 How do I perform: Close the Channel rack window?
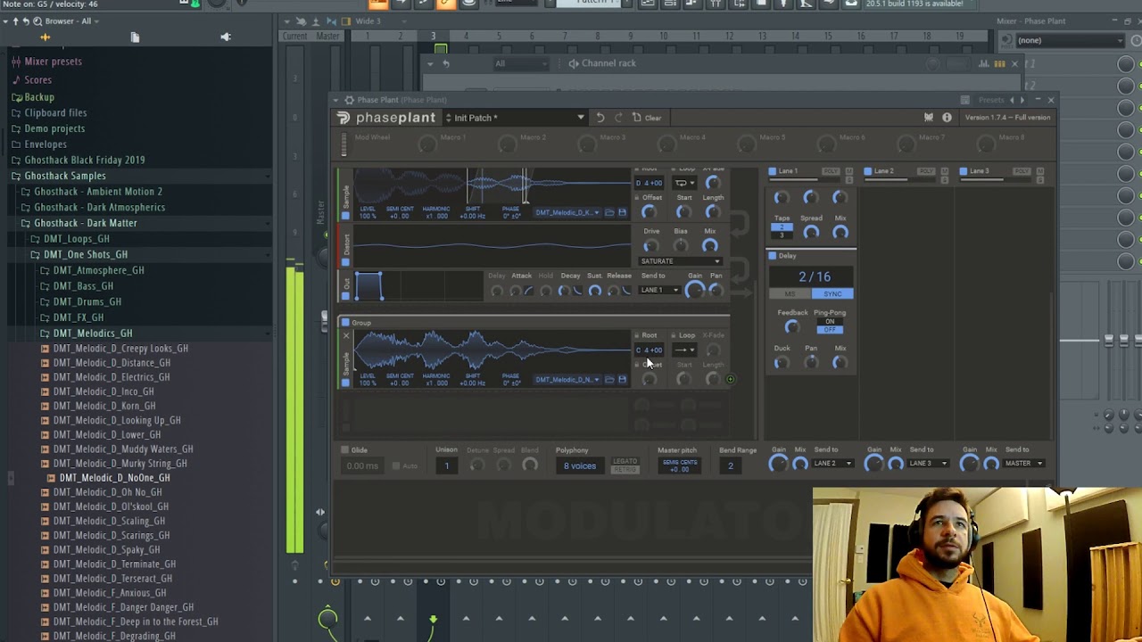1014,63
